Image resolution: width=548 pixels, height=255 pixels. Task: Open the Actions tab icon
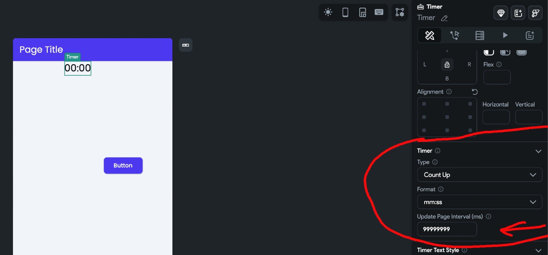(x=455, y=35)
